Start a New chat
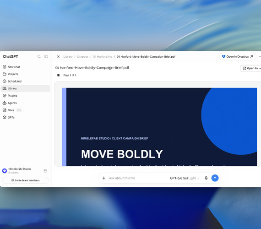The height and width of the screenshot is (229, 261). pos(26,67)
